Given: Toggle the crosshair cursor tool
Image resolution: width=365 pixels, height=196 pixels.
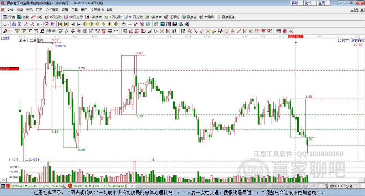Looking at the screenshot, I should (130, 24).
